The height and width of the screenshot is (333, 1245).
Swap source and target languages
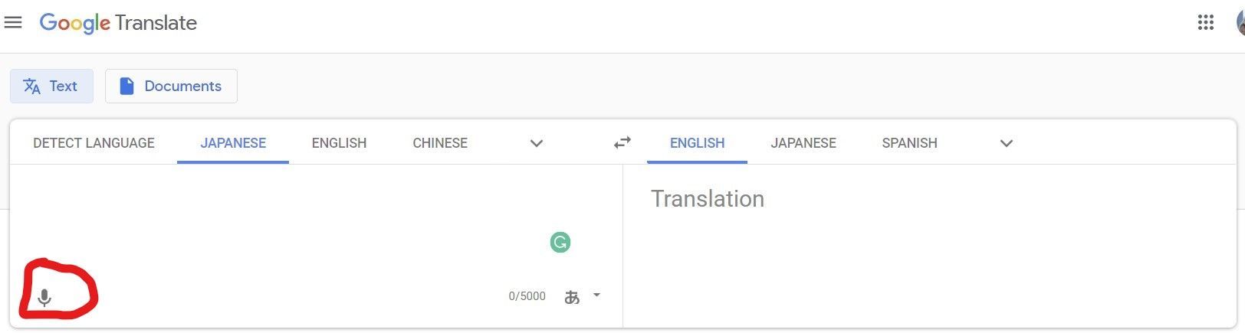[622, 142]
